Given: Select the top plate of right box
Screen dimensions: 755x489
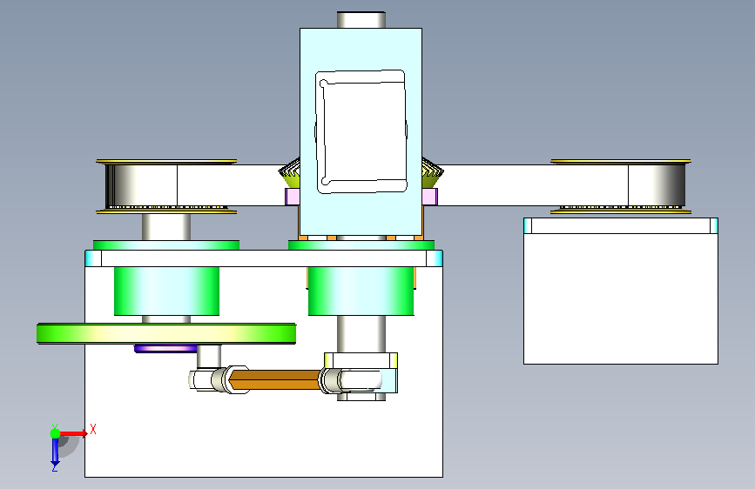Looking at the screenshot, I should pyautogui.click(x=621, y=225).
